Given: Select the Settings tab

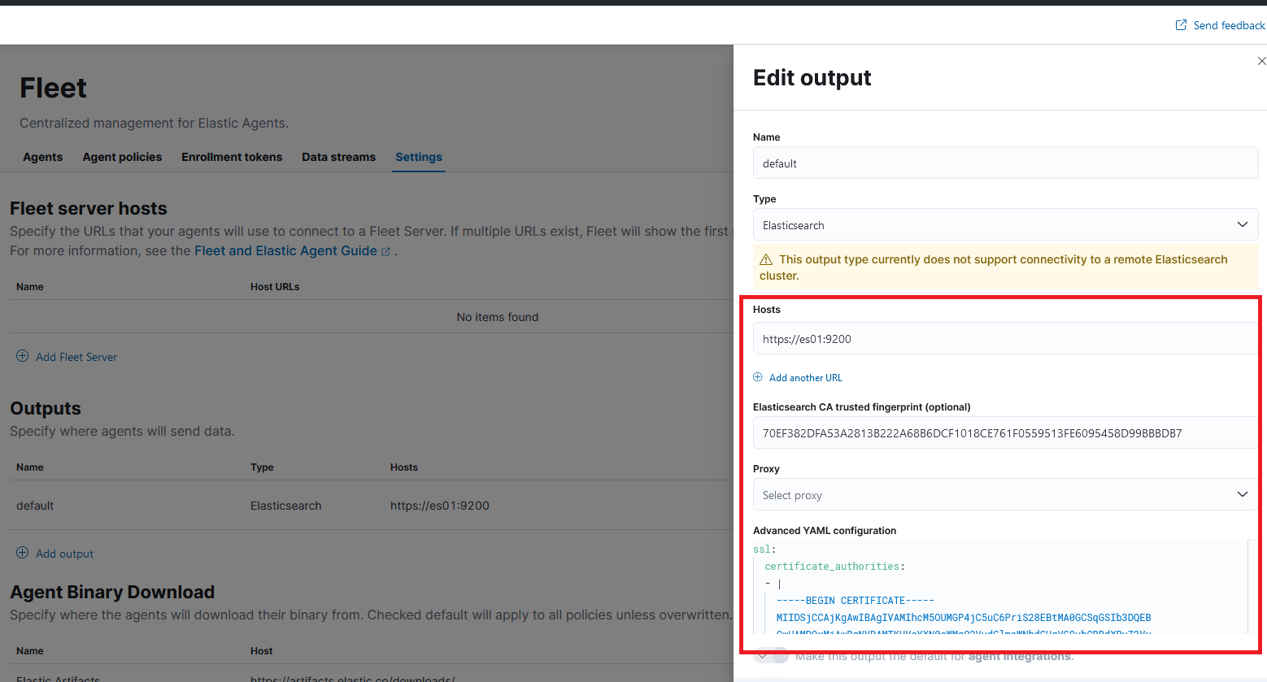Looking at the screenshot, I should [x=419, y=157].
